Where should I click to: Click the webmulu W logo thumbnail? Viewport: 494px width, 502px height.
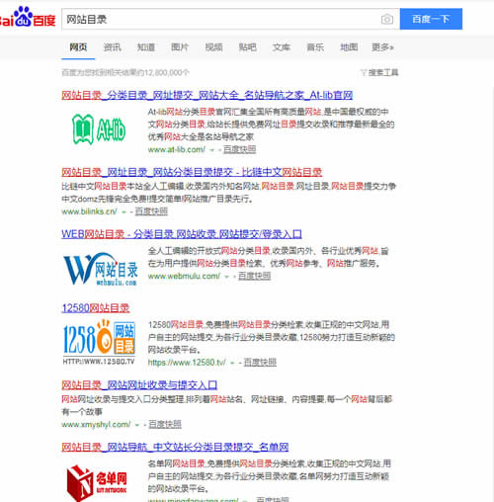tap(100, 269)
